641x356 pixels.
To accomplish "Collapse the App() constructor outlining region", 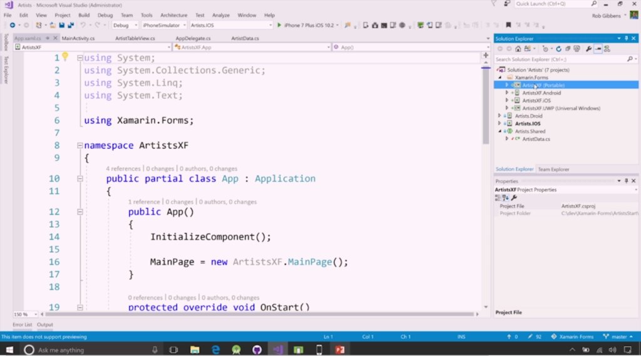I will [x=80, y=211].
